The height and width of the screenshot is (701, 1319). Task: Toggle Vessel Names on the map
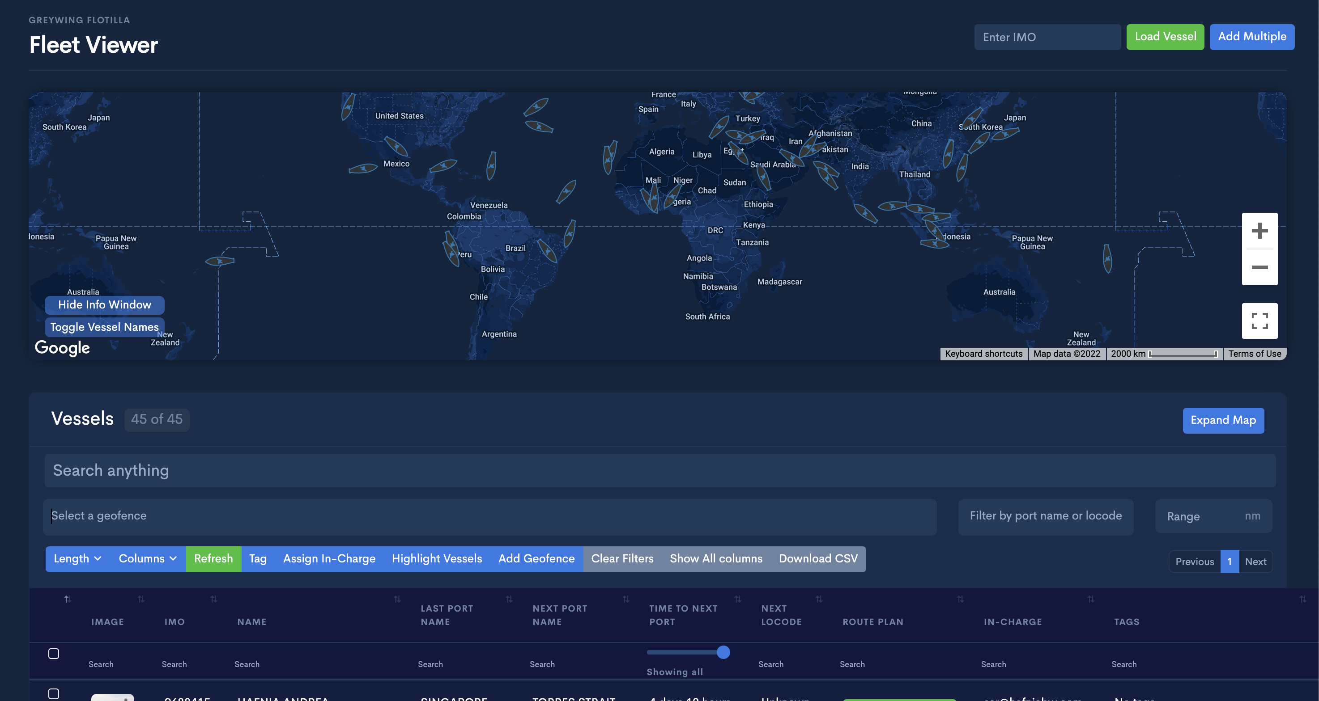tap(104, 327)
